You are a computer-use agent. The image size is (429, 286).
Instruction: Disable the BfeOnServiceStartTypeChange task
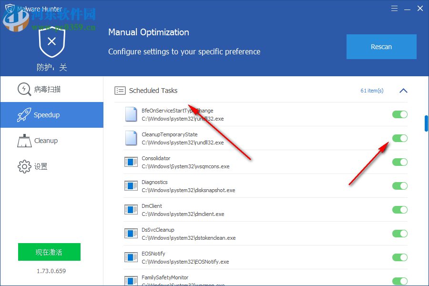coord(400,114)
